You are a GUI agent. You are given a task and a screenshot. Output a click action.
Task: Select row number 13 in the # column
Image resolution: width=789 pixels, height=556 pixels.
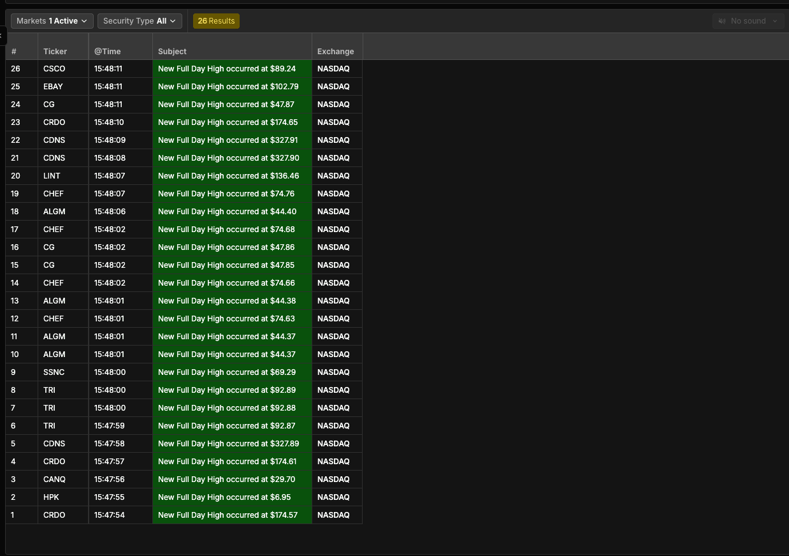pyautogui.click(x=22, y=301)
